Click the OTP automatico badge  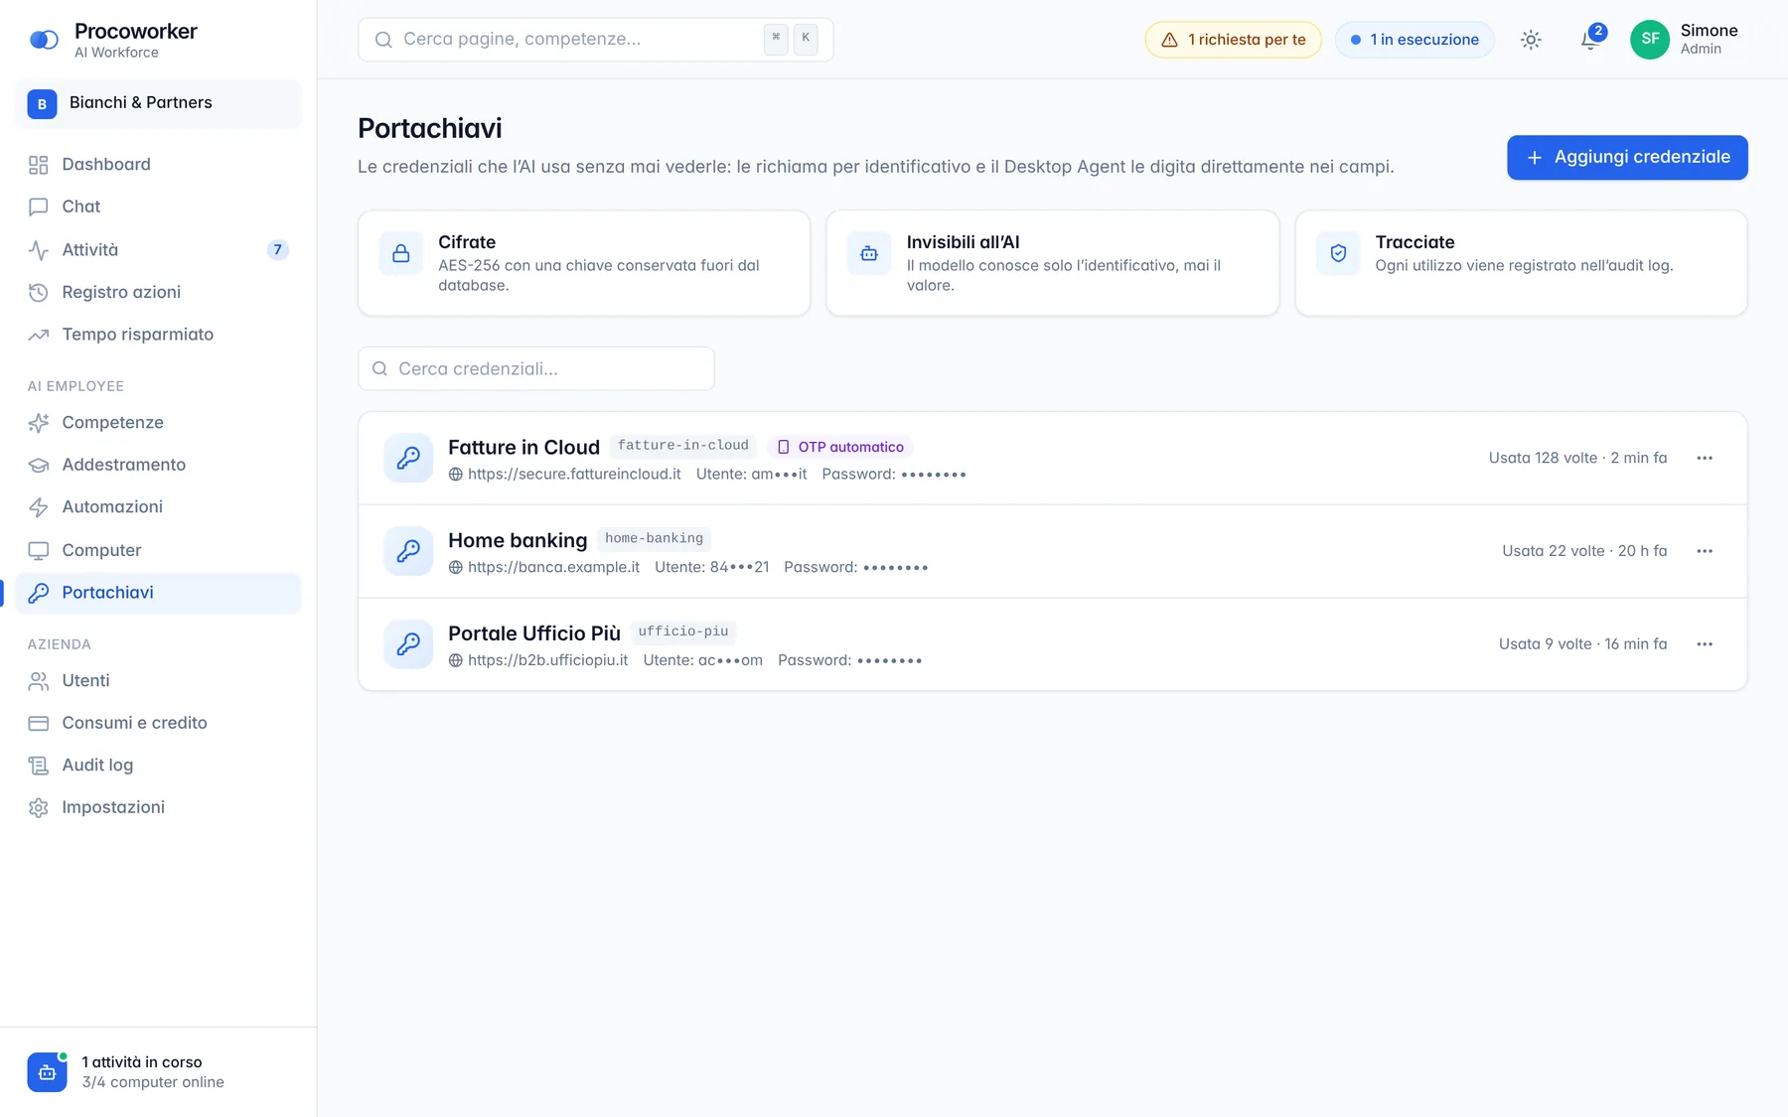(x=840, y=447)
